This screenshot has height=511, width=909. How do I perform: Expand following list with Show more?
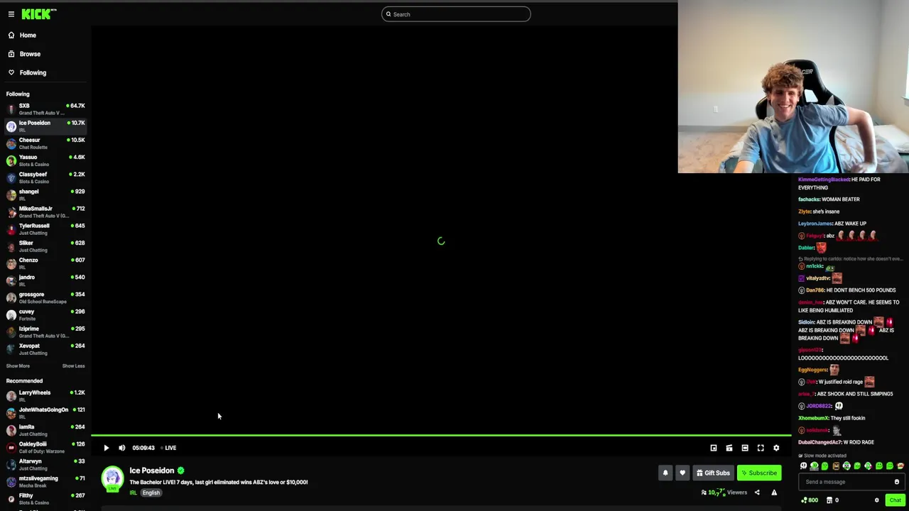[18, 366]
